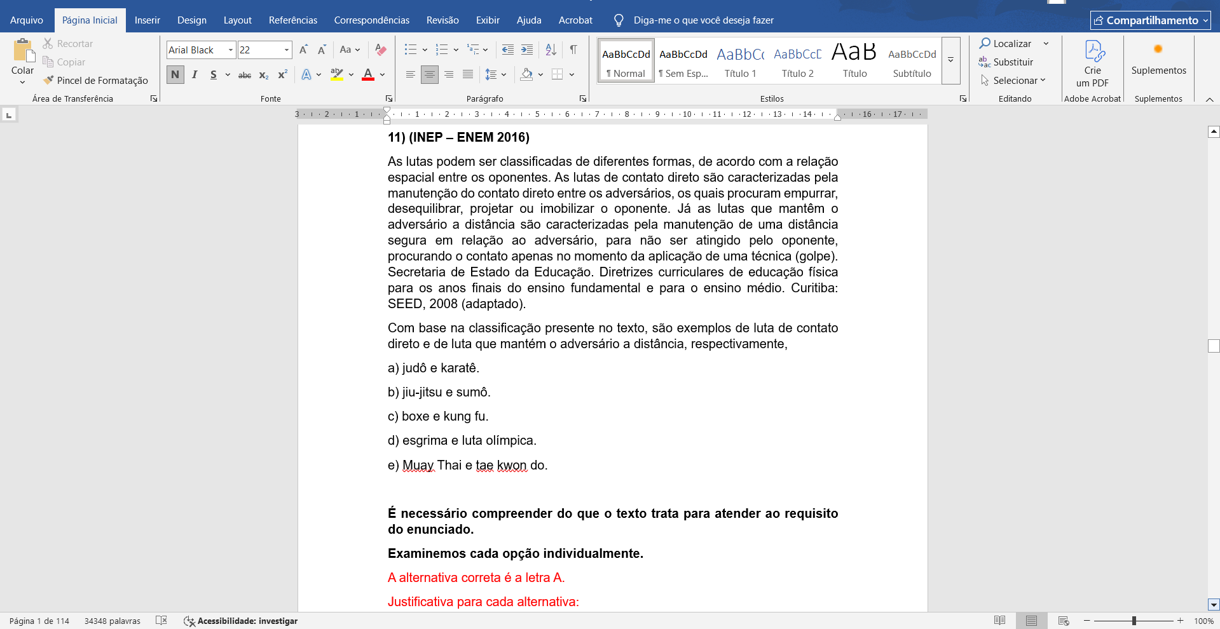Screen dimensions: 1220x629
Task: Center the paragraph text
Action: (430, 75)
